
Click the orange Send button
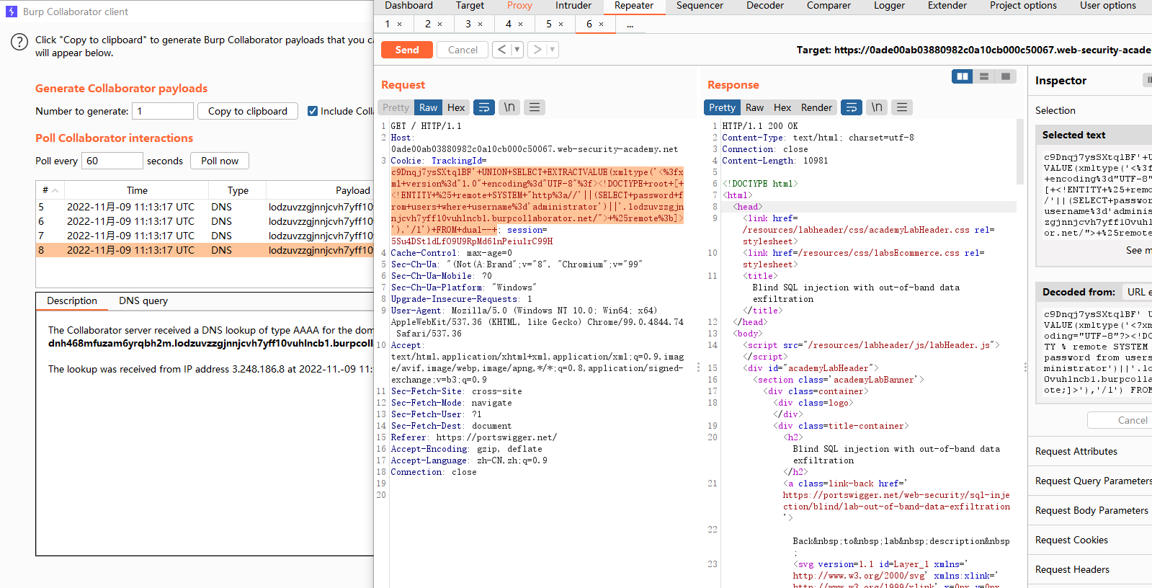(x=407, y=50)
